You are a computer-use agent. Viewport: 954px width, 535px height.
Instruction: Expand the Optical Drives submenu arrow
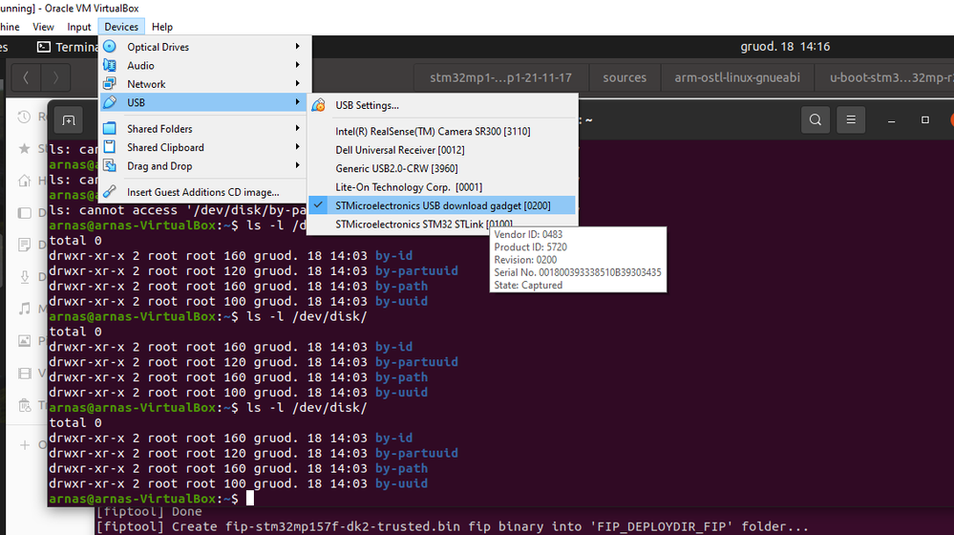click(298, 46)
